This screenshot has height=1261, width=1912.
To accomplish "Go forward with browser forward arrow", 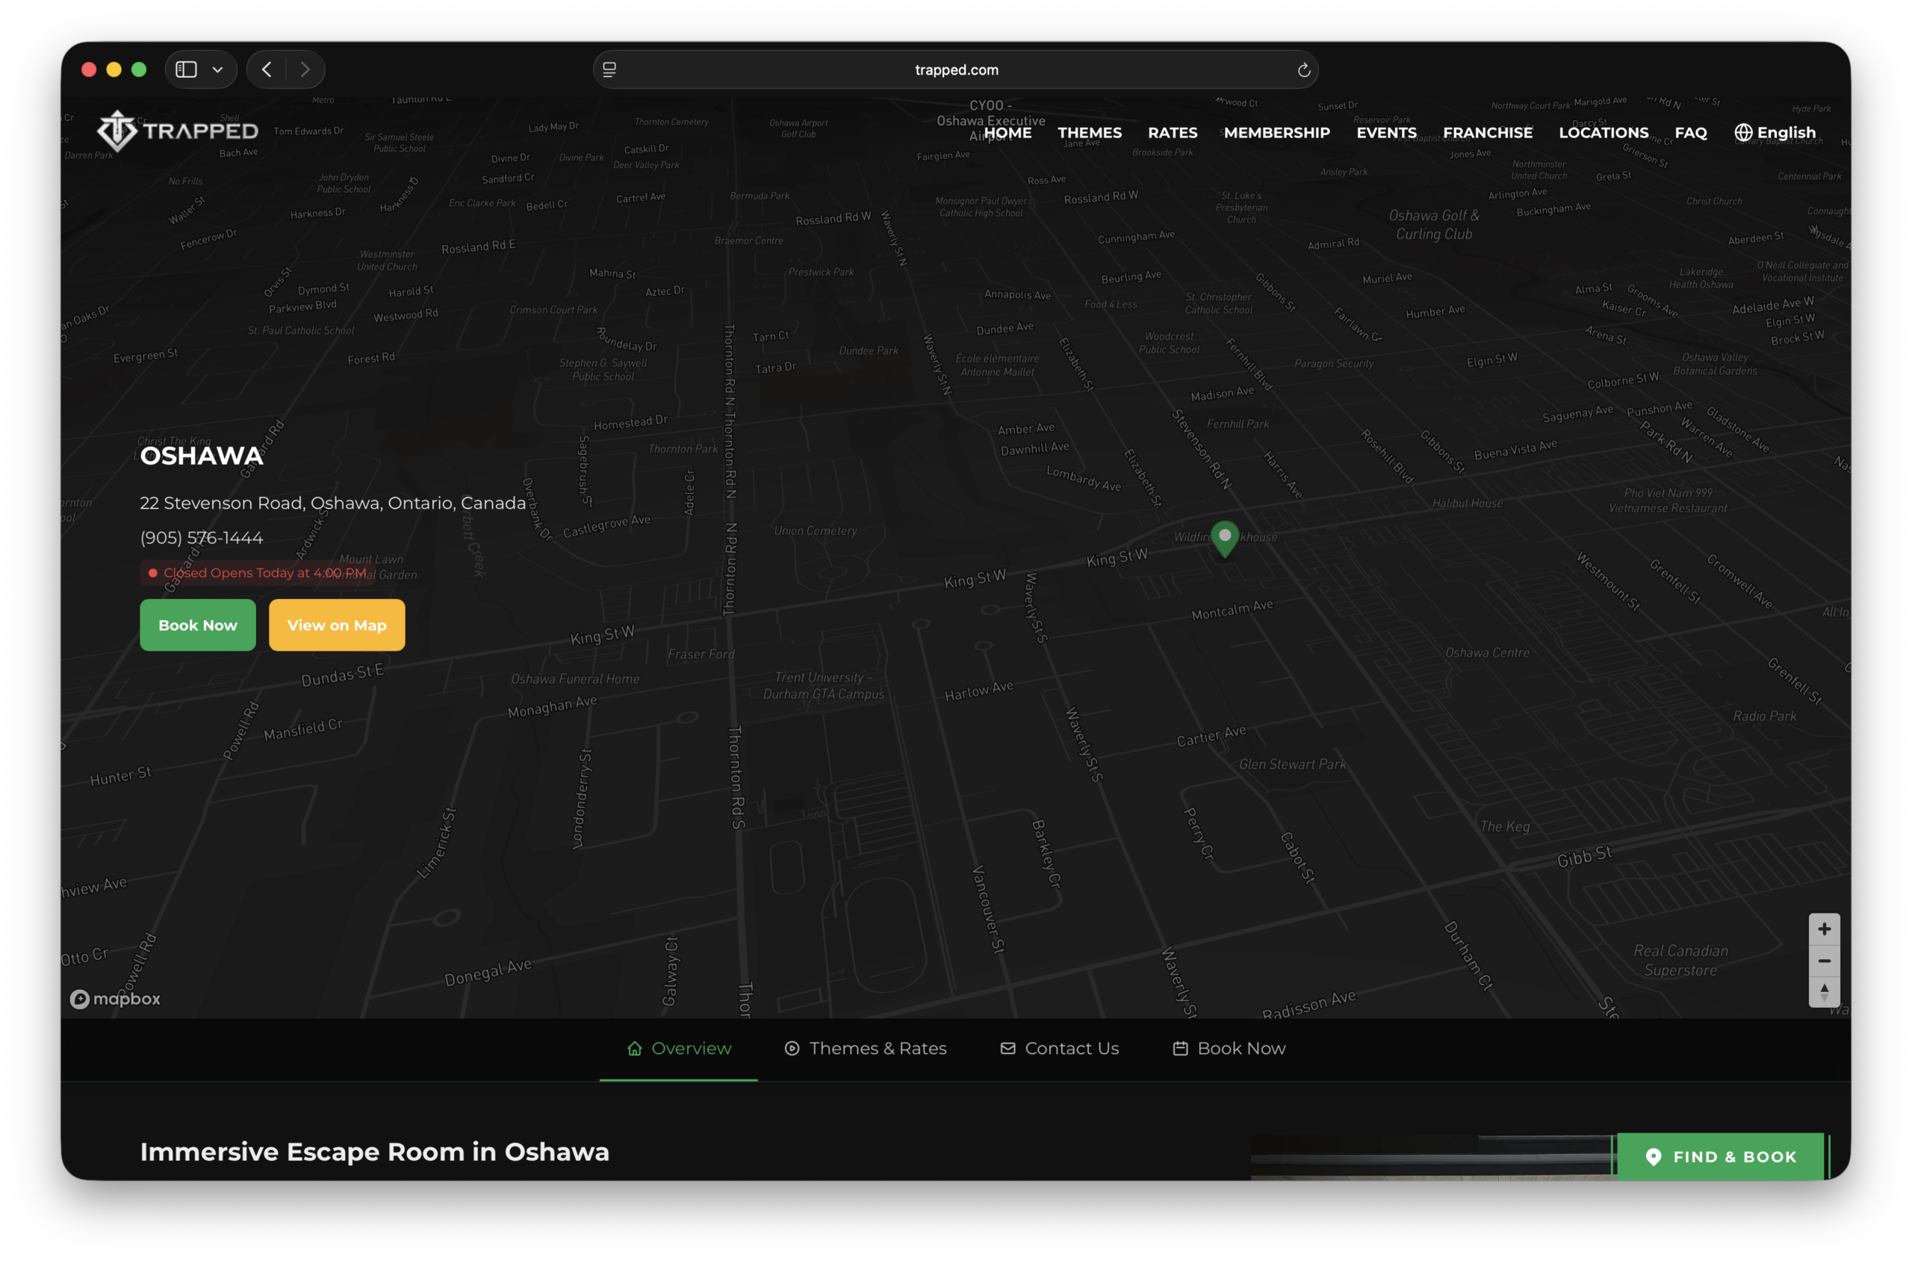I will pyautogui.click(x=305, y=70).
